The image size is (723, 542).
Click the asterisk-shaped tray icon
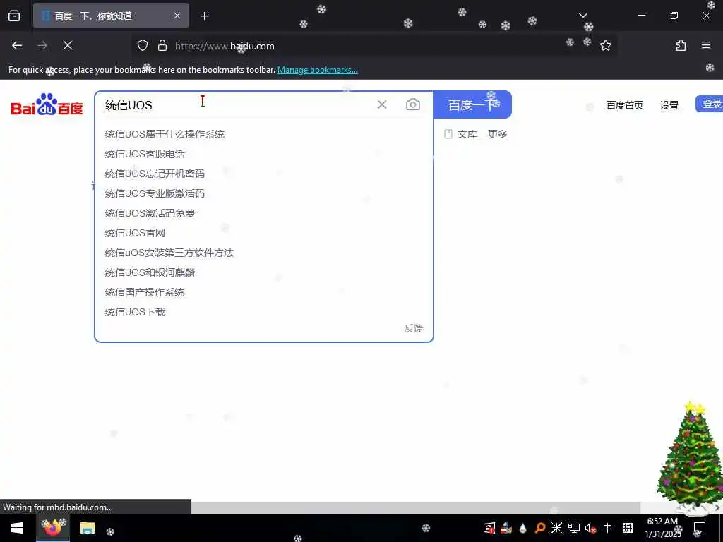tap(556, 528)
